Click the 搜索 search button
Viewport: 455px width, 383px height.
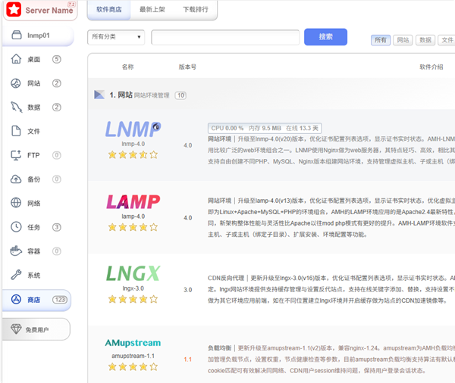(x=325, y=37)
